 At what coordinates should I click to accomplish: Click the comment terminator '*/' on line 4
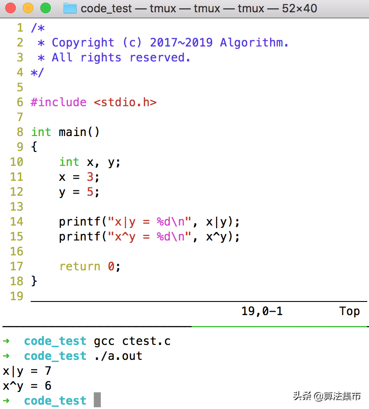tap(38, 72)
